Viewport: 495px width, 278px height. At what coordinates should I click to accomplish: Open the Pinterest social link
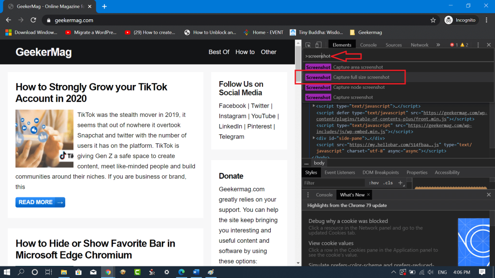[259, 126]
